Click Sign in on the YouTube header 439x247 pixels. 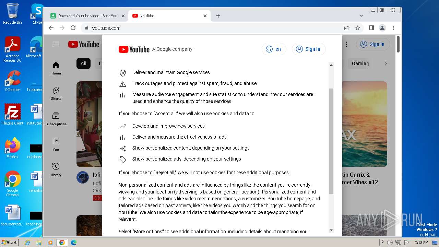click(x=373, y=44)
